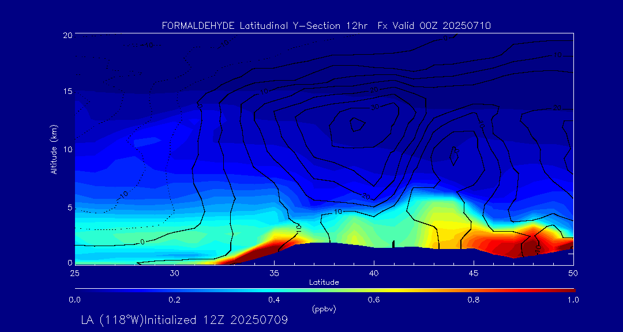Click colorbar tick label 1.0
The image size is (623, 332).
tap(573, 300)
